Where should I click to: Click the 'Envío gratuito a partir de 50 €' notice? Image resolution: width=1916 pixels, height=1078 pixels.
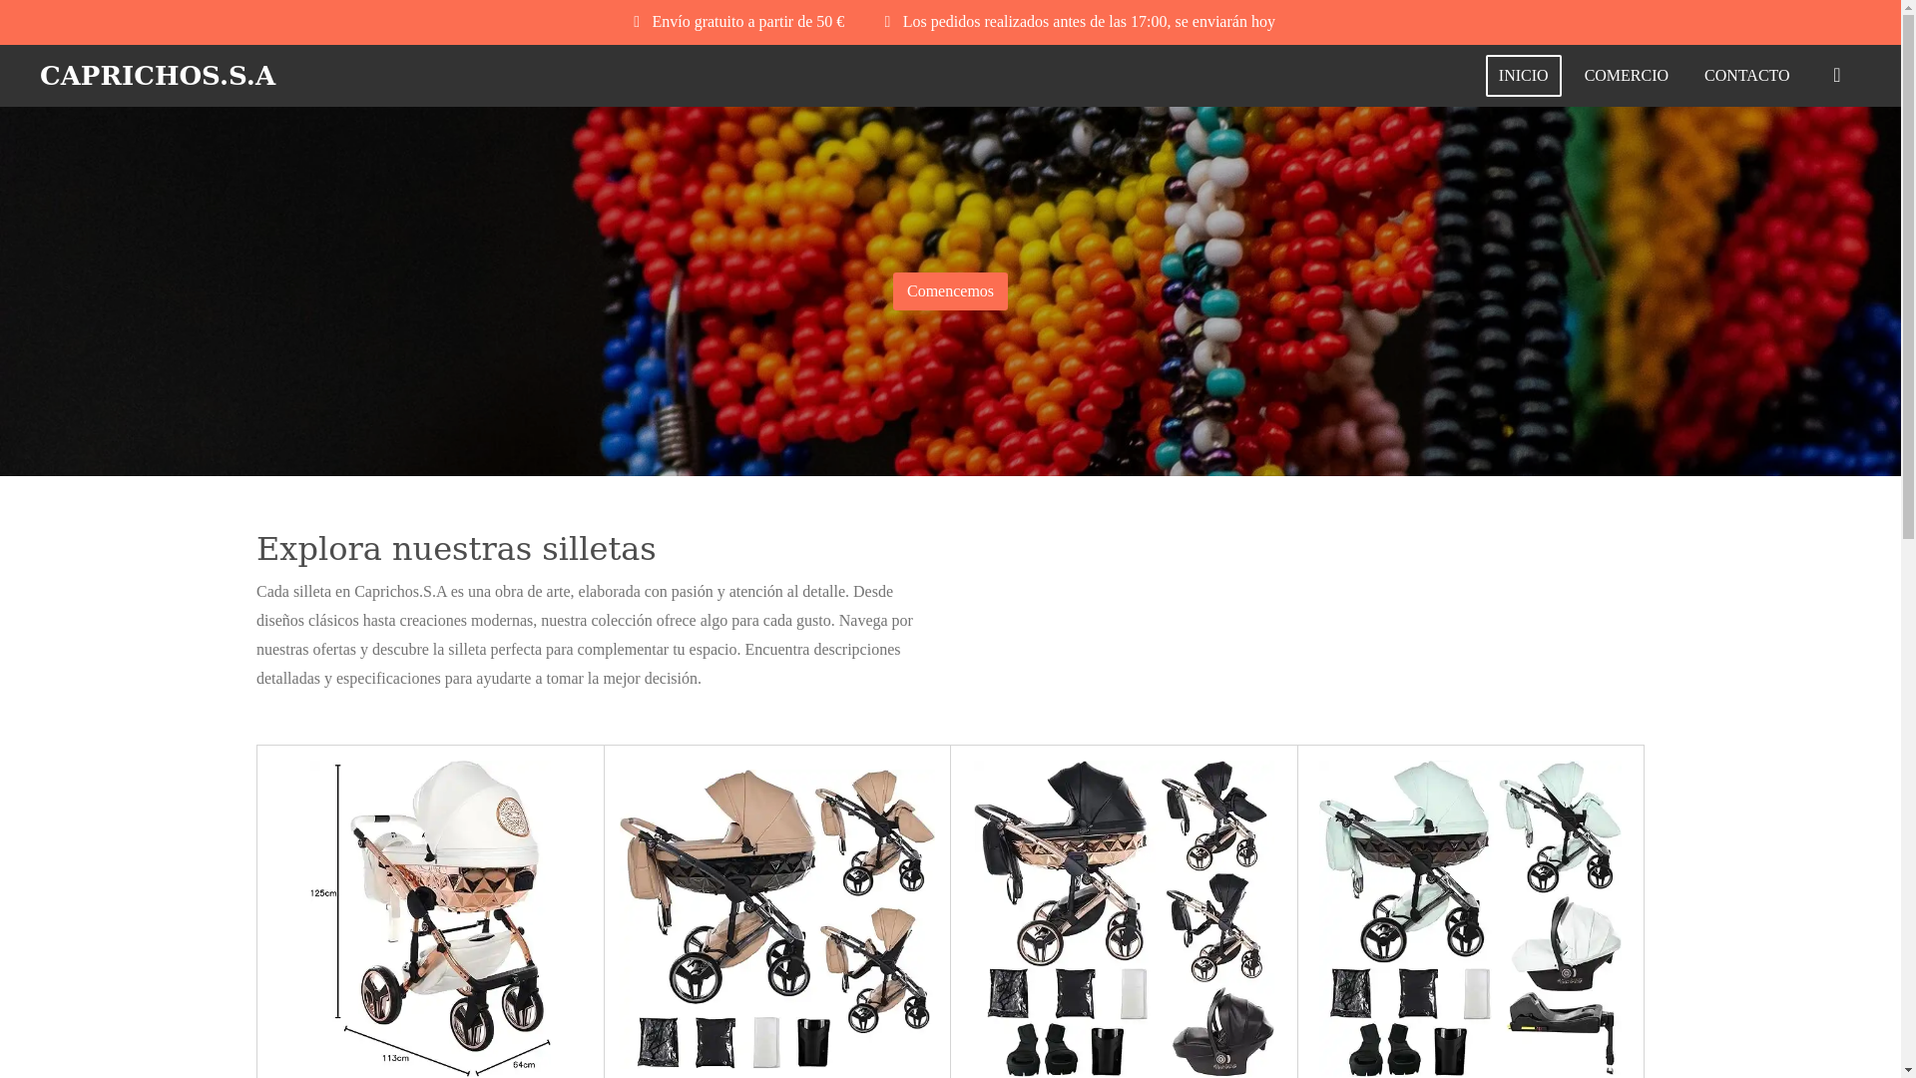coord(747,22)
